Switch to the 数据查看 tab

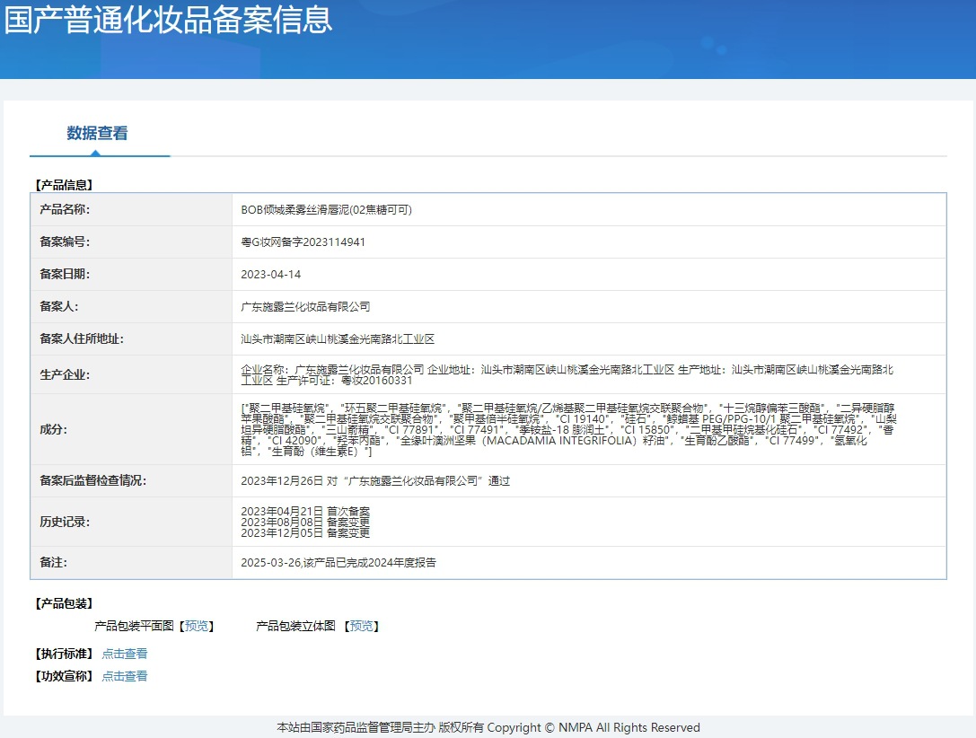pos(97,134)
